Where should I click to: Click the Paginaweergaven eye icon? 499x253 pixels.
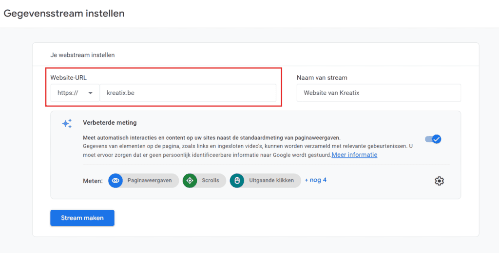tap(115, 181)
